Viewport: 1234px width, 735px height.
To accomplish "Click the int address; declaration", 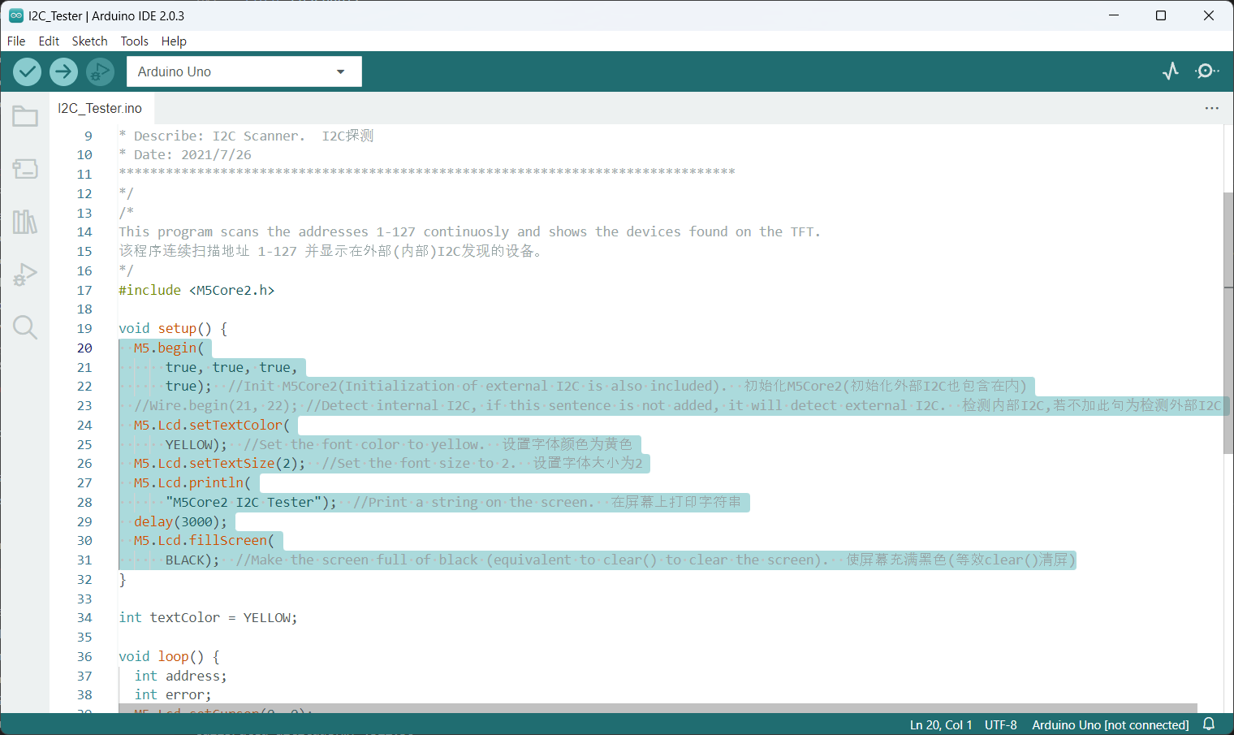I will (x=180, y=676).
